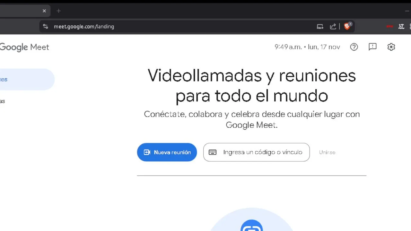Click the keyboard icon inside code field
411x231 pixels.
click(x=213, y=152)
